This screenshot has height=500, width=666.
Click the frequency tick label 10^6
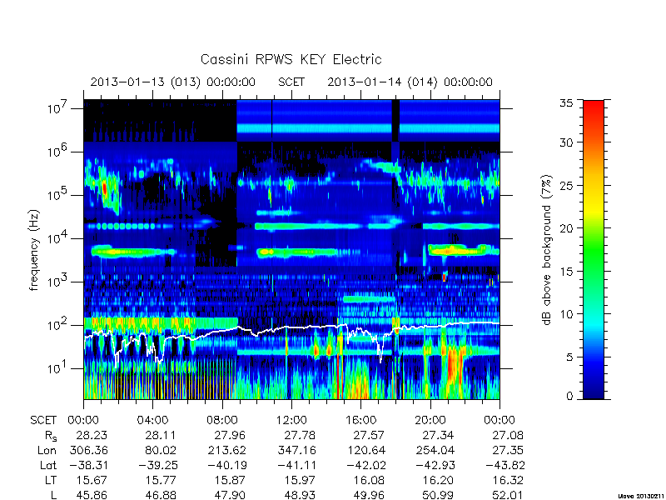click(x=57, y=152)
